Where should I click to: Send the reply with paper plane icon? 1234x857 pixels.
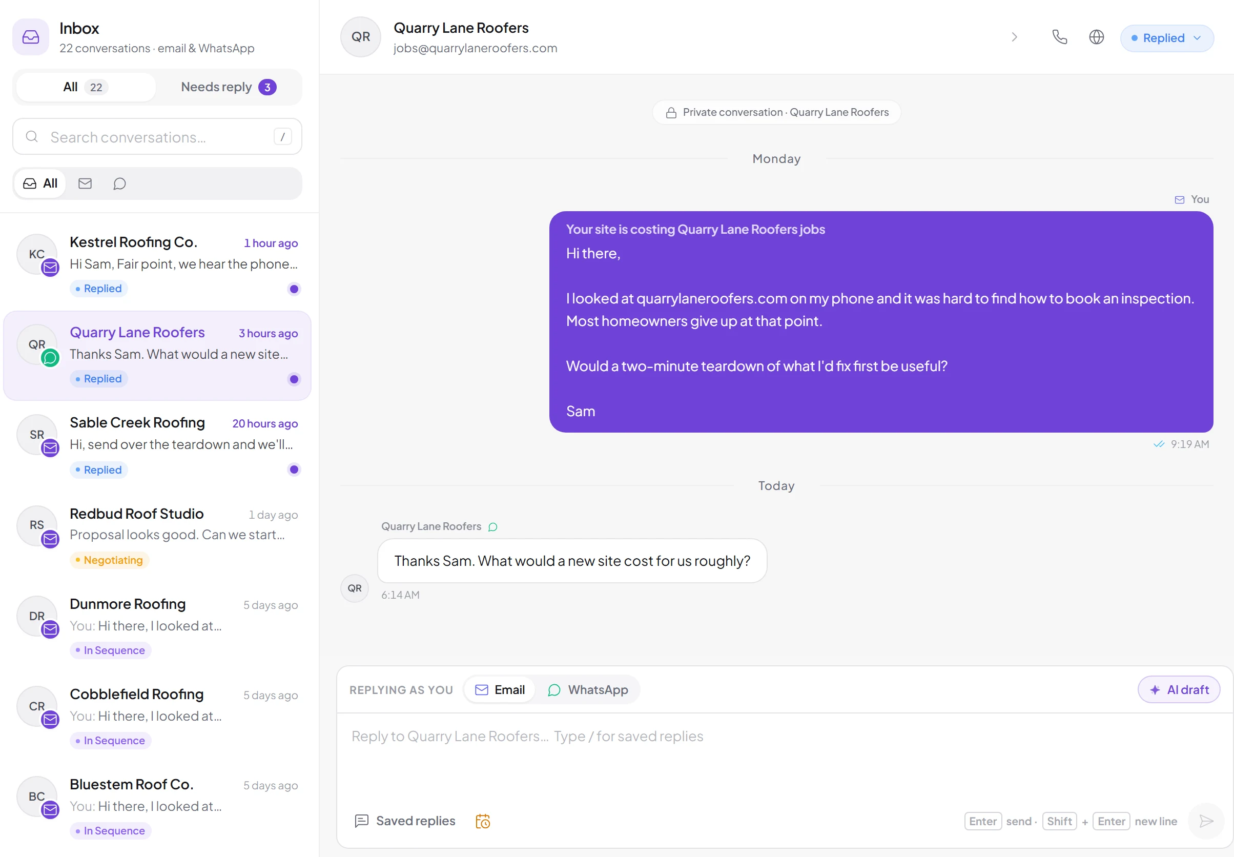1205,821
